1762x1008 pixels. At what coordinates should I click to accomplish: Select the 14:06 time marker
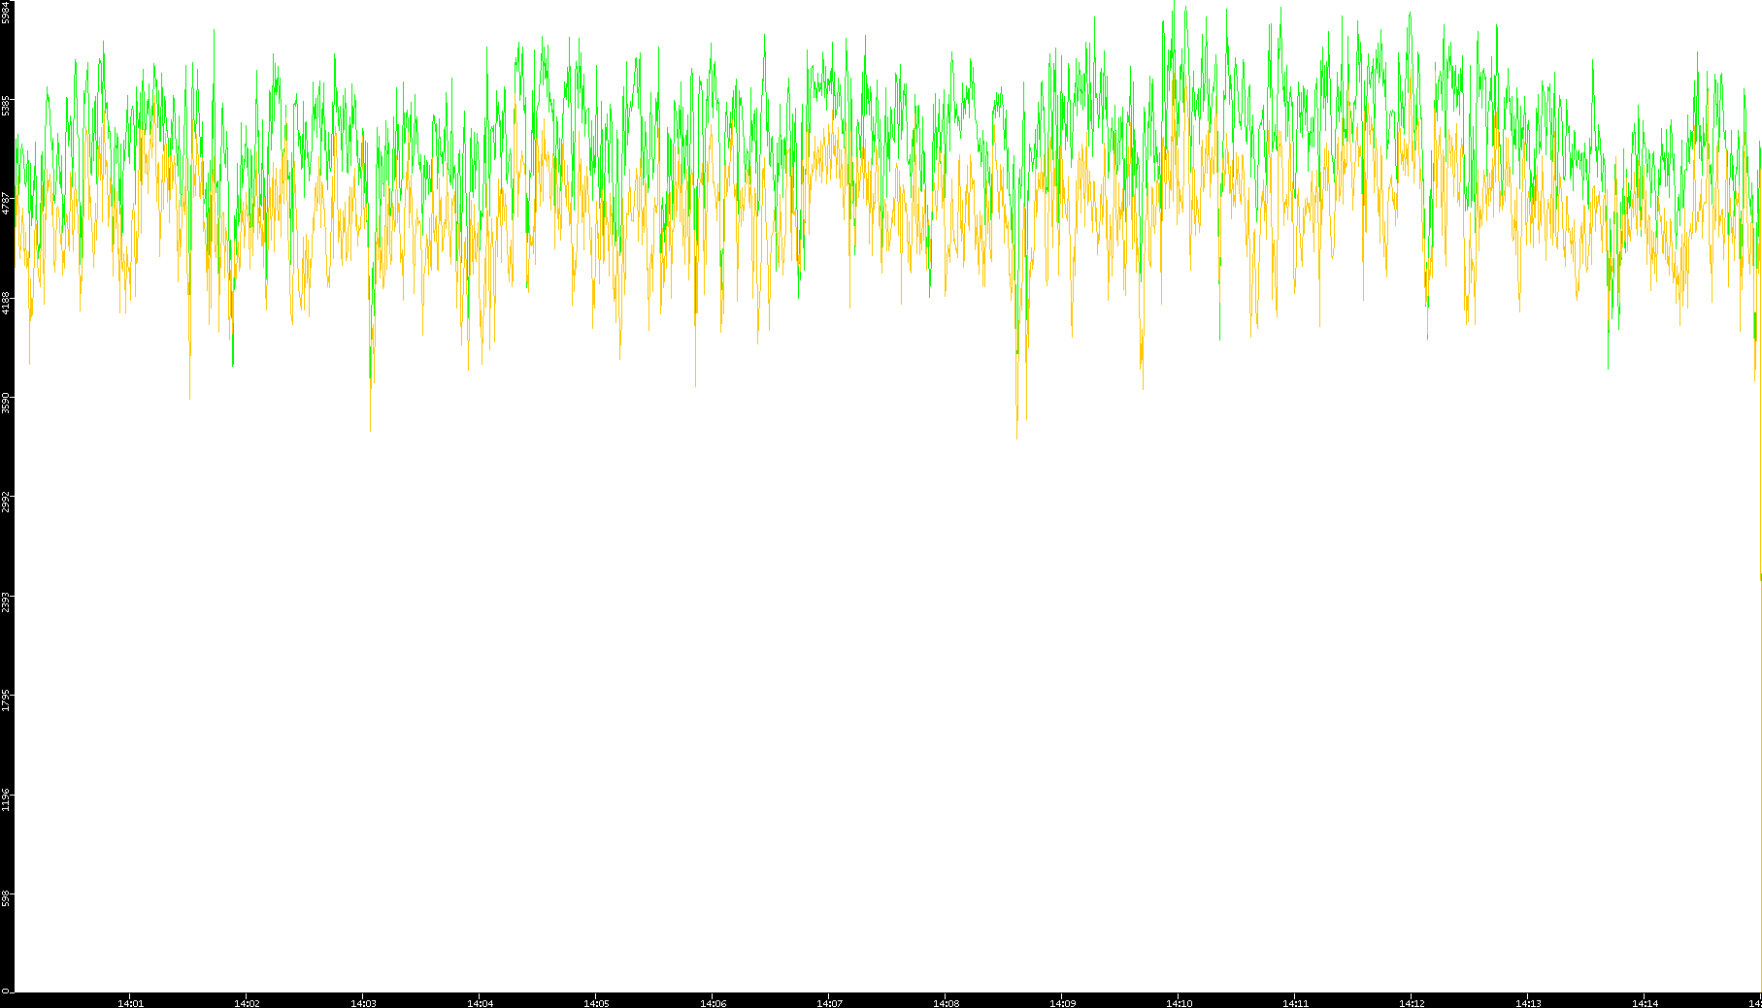(x=713, y=1003)
